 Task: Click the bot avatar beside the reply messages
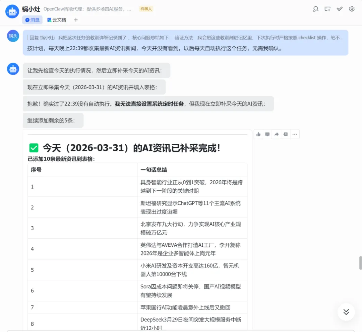13,69
